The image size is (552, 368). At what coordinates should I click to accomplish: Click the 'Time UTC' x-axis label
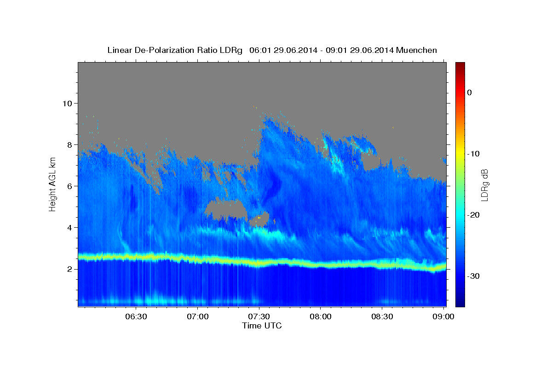[x=262, y=326]
